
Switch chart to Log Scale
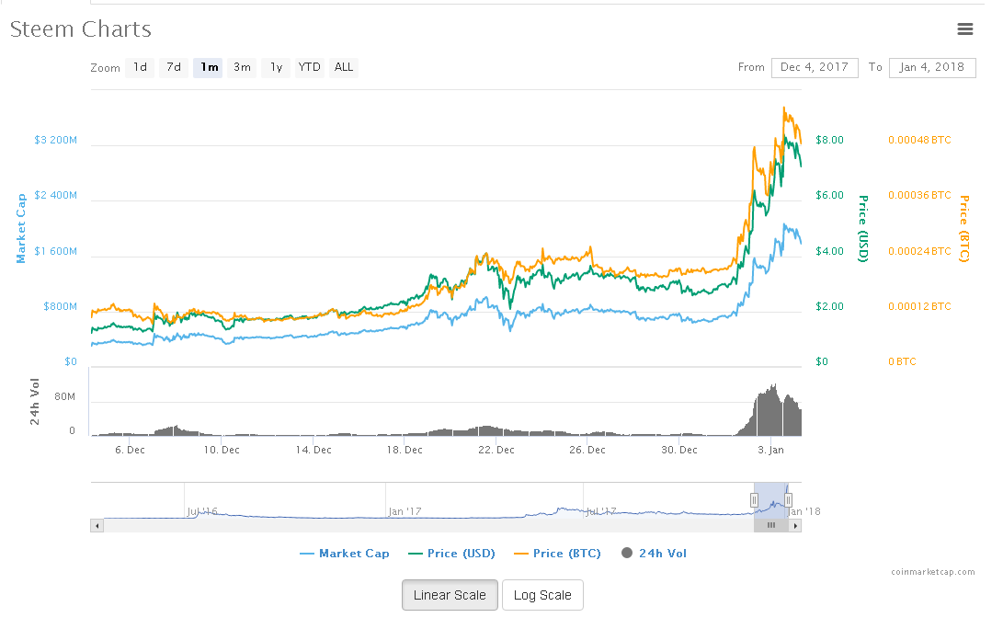pos(542,595)
